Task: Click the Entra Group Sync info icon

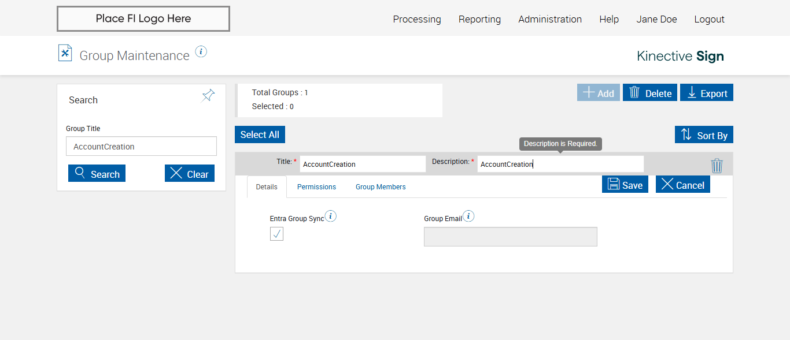Action: (x=330, y=216)
